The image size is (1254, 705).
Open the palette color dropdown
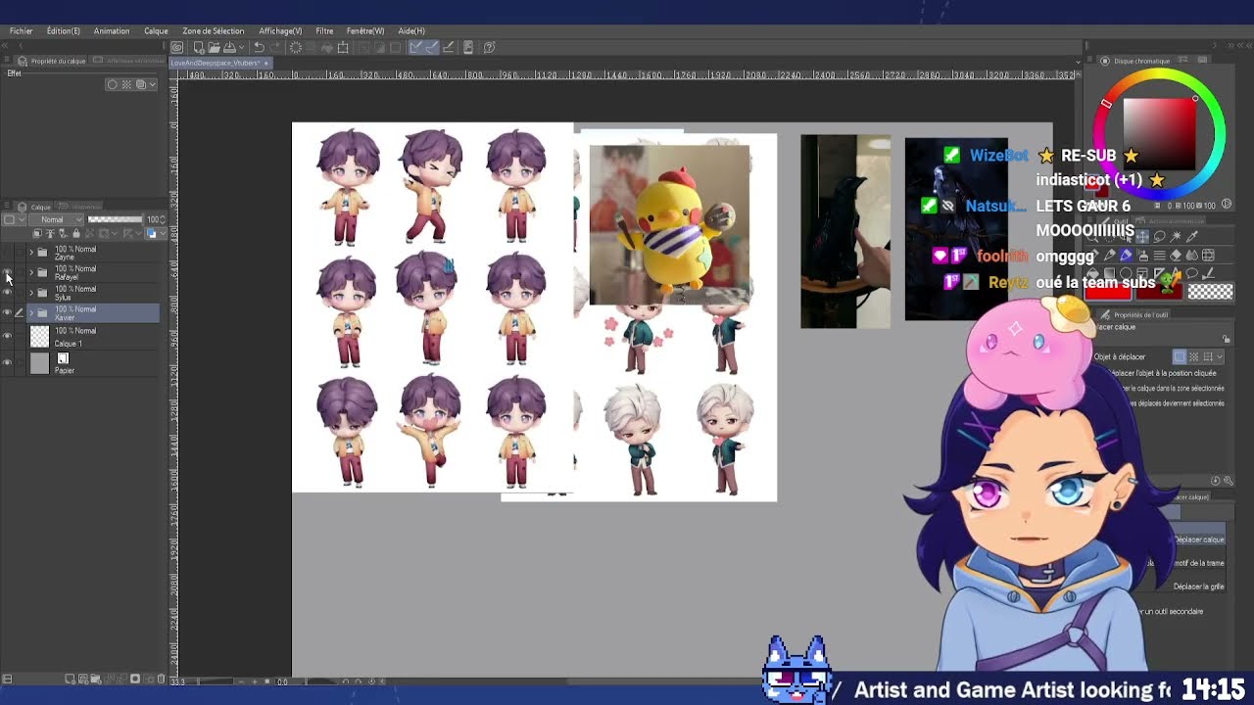pos(14,219)
